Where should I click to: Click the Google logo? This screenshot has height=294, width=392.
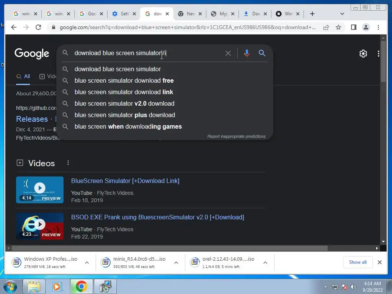tap(32, 53)
